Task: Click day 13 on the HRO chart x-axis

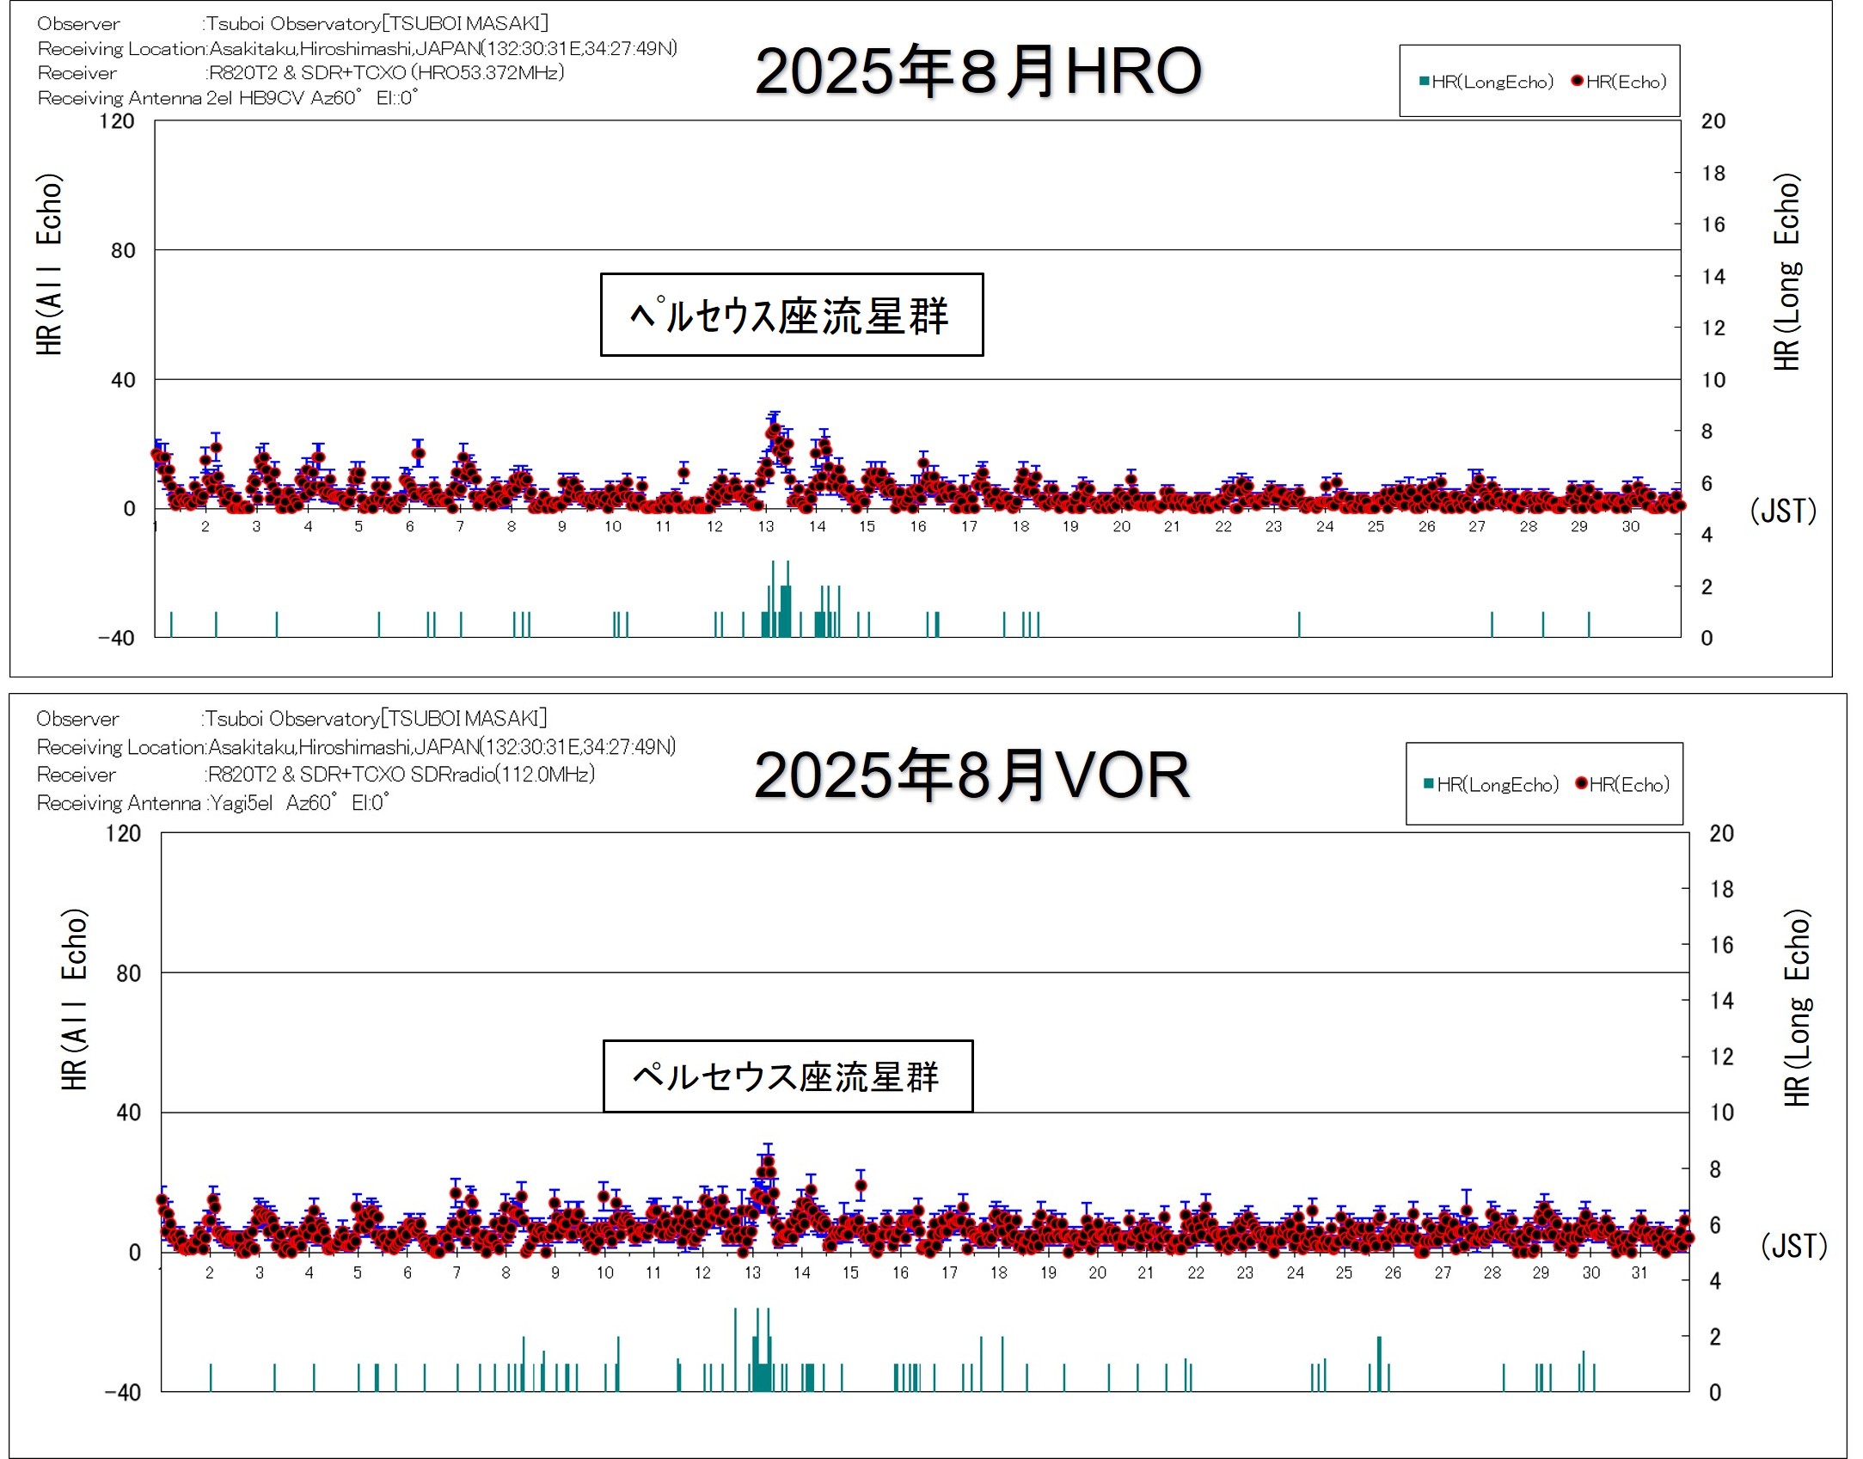Action: (765, 526)
